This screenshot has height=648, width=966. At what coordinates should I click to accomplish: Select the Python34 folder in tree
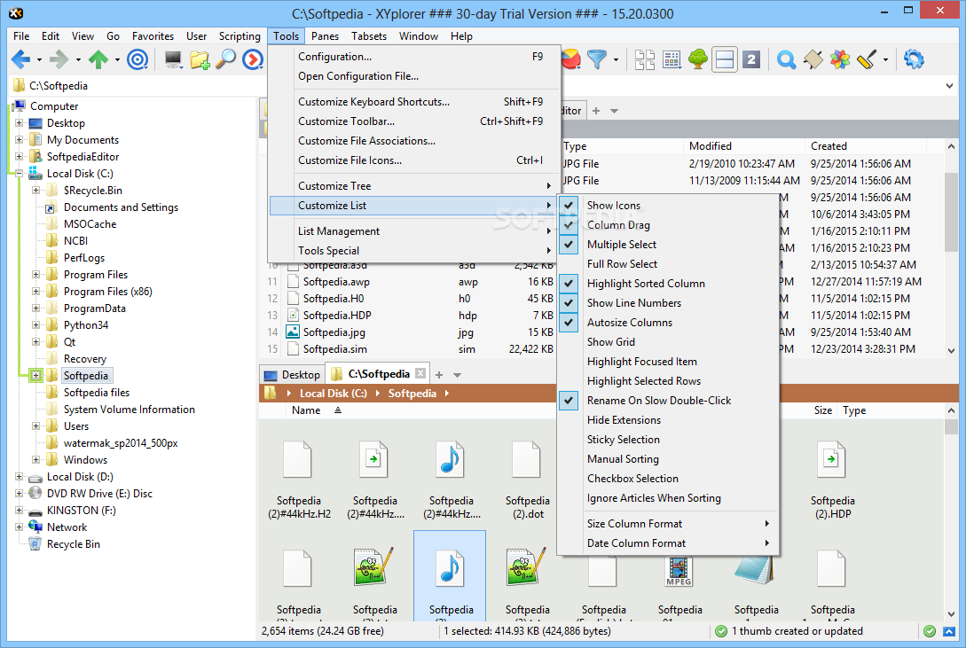pos(86,325)
